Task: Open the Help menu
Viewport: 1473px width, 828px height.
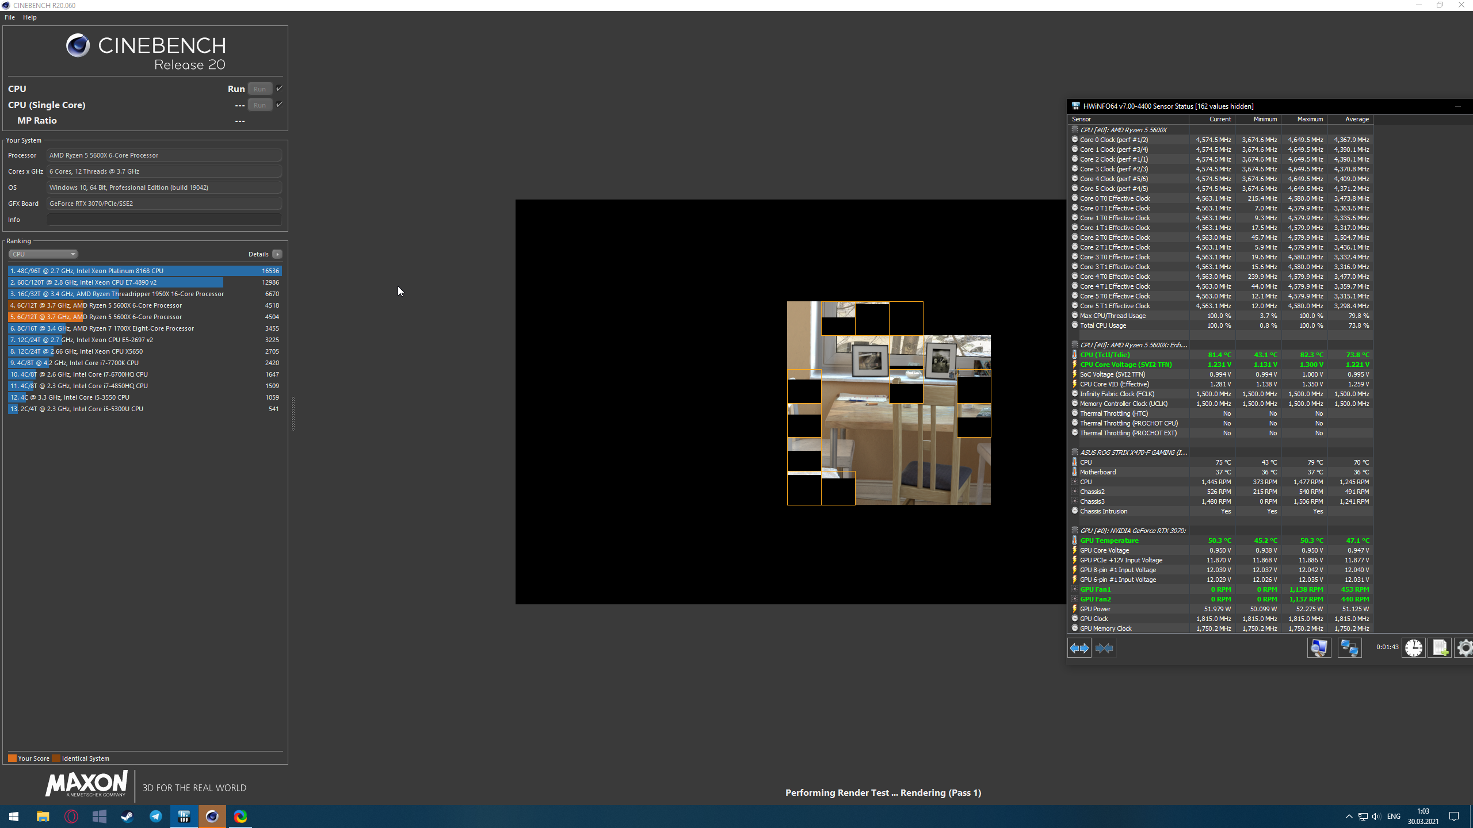Action: [x=30, y=17]
